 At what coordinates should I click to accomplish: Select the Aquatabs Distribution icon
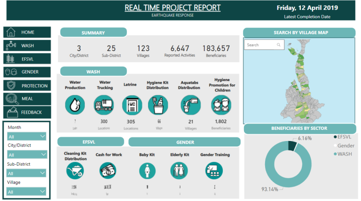(190, 105)
